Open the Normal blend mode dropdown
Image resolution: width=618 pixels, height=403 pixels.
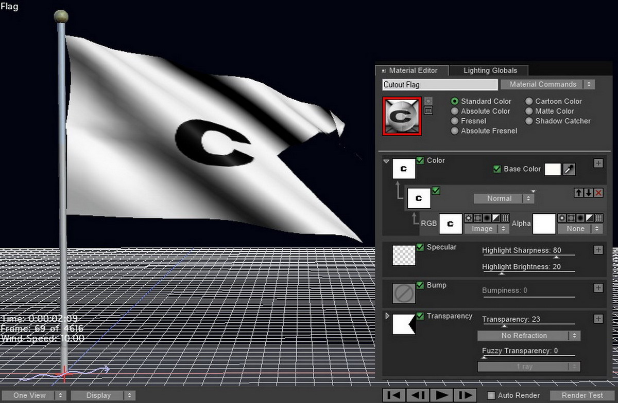(x=504, y=198)
